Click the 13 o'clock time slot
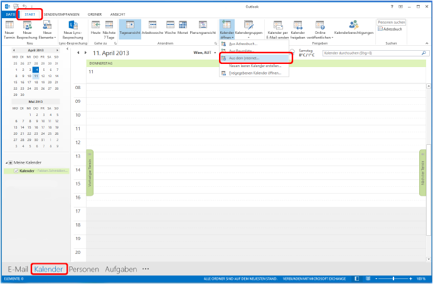The image size is (433, 284). (x=256, y=159)
